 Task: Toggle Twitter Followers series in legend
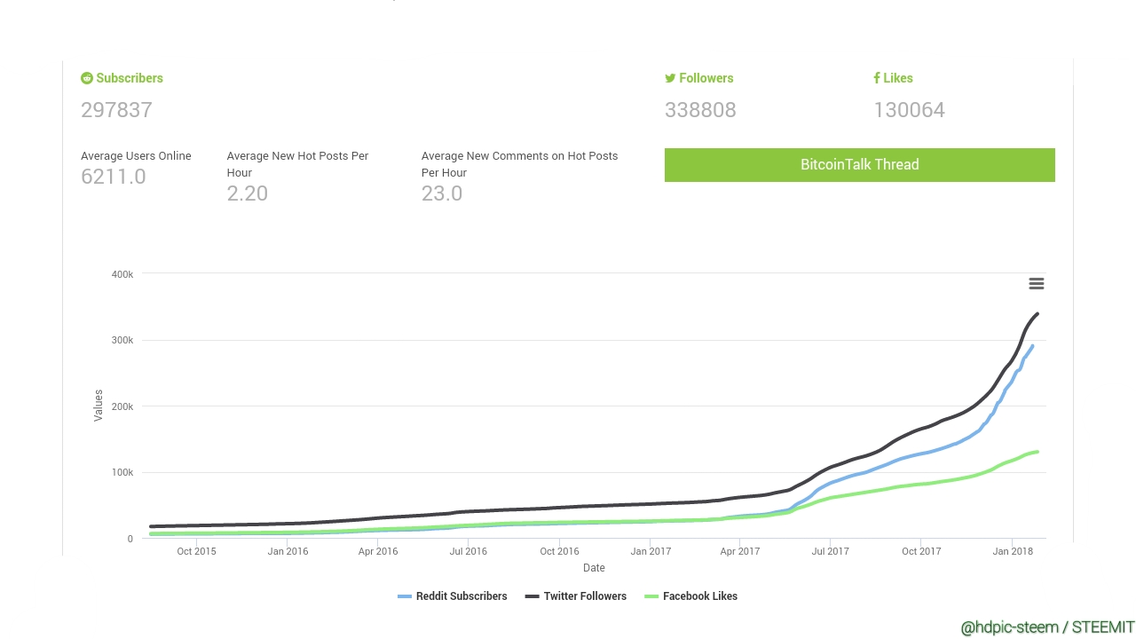(576, 596)
